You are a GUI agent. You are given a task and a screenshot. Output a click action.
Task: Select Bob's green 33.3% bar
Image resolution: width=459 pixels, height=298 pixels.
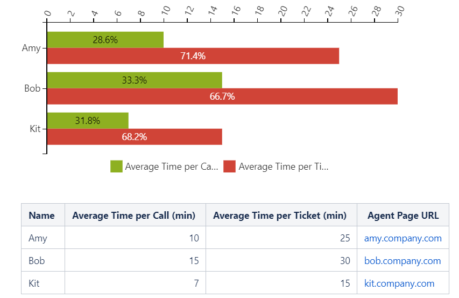pyautogui.click(x=135, y=80)
